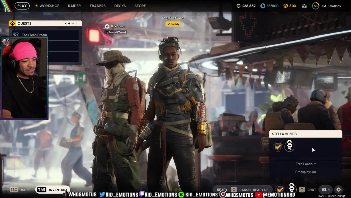Click the Instagram icon in stream banner
The image size is (351, 198).
point(222,195)
